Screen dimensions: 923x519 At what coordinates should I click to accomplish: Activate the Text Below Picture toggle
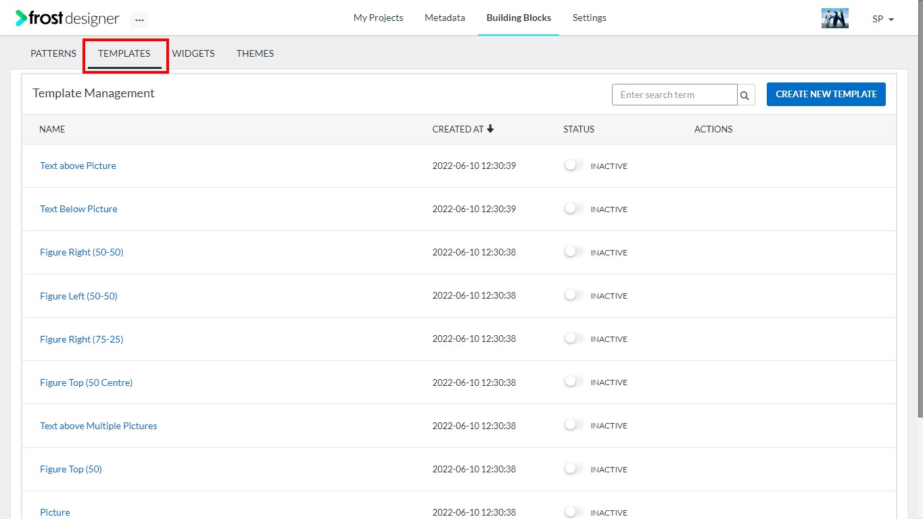tap(573, 208)
